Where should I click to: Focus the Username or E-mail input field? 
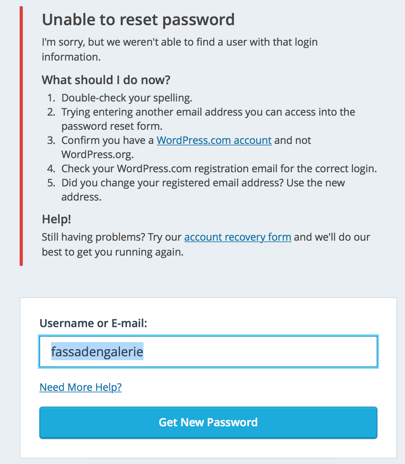click(x=260, y=352)
